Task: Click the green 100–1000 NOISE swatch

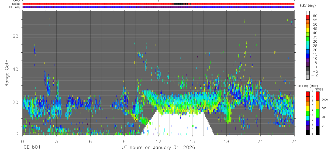Action: 318,113
